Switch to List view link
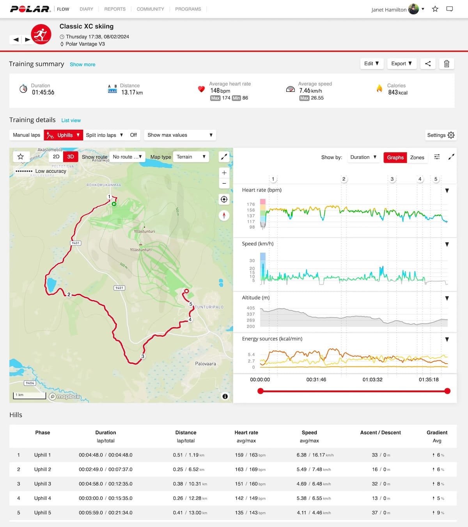This screenshot has width=468, height=527. coord(71,120)
